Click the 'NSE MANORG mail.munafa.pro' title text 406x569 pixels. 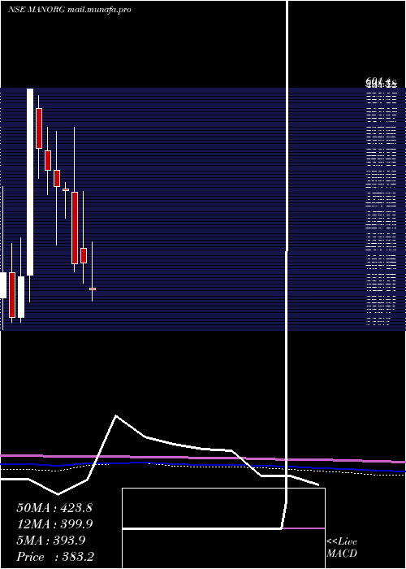(x=69, y=10)
